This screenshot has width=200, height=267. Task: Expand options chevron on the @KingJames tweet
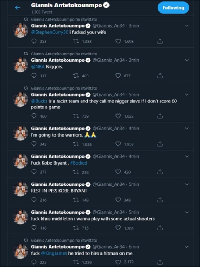tap(187, 247)
